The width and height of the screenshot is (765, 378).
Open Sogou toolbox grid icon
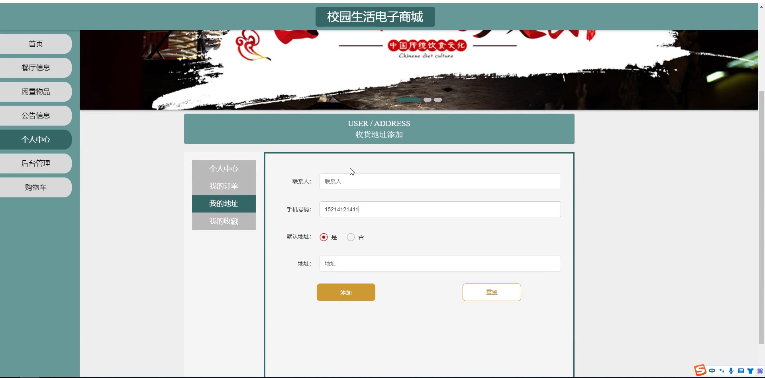760,371
